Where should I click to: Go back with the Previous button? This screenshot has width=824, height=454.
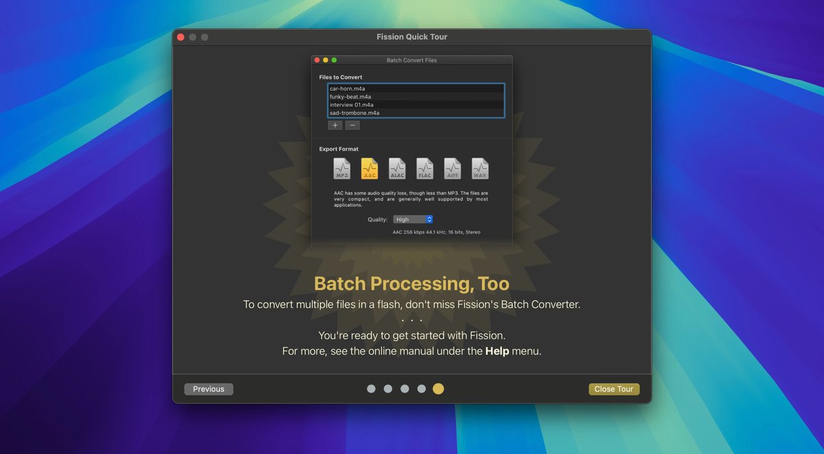click(x=209, y=389)
